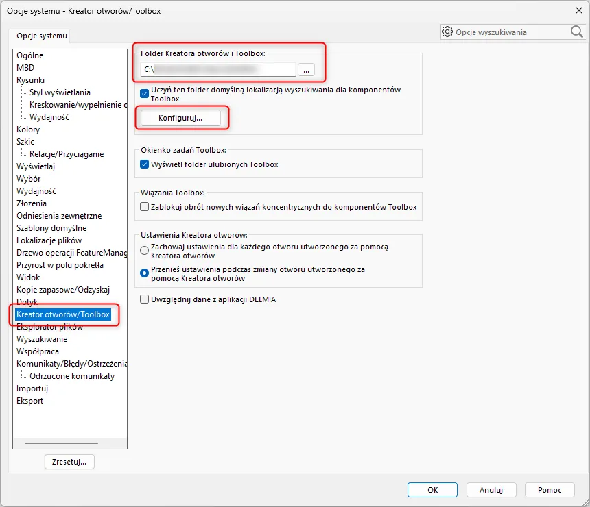Select Wybór in options tree
Image resolution: width=590 pixels, height=507 pixels.
(29, 179)
